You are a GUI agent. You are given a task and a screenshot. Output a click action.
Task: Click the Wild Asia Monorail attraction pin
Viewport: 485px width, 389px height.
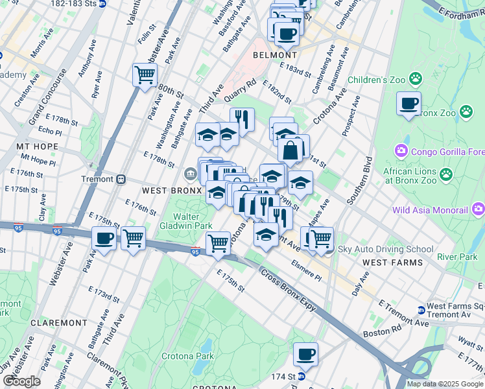click(x=478, y=209)
